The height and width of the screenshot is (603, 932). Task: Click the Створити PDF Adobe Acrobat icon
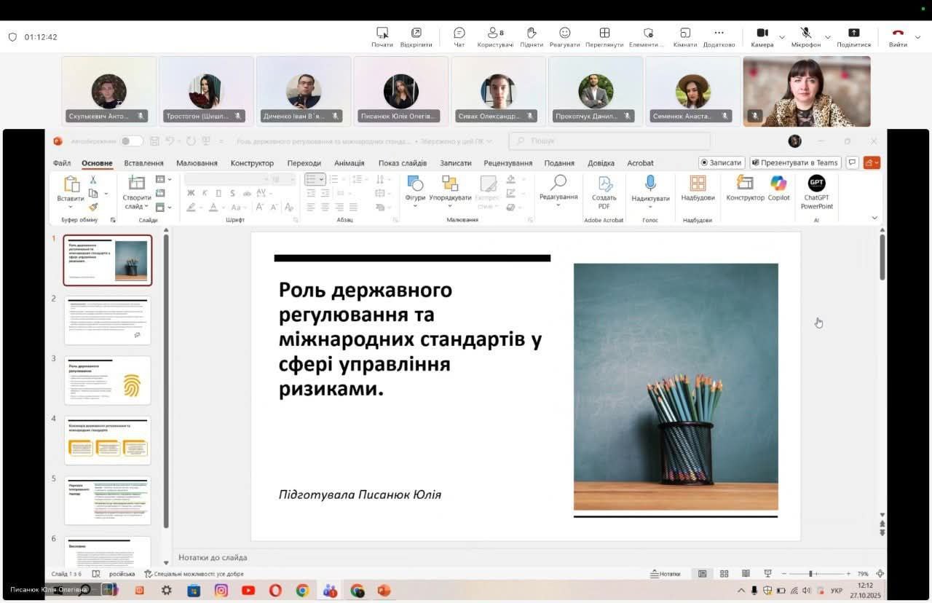click(604, 184)
